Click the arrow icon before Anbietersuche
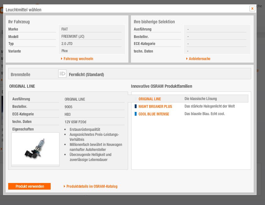The height and width of the screenshot is (205, 265). click(187, 59)
